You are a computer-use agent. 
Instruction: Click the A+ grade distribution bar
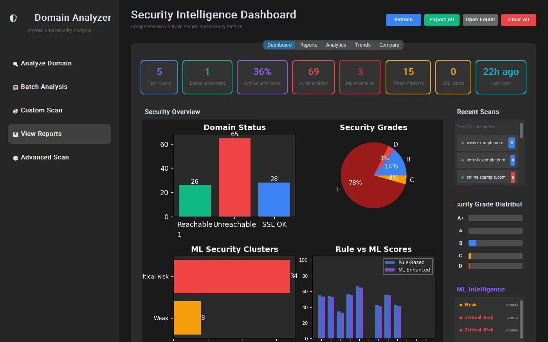tap(496, 218)
